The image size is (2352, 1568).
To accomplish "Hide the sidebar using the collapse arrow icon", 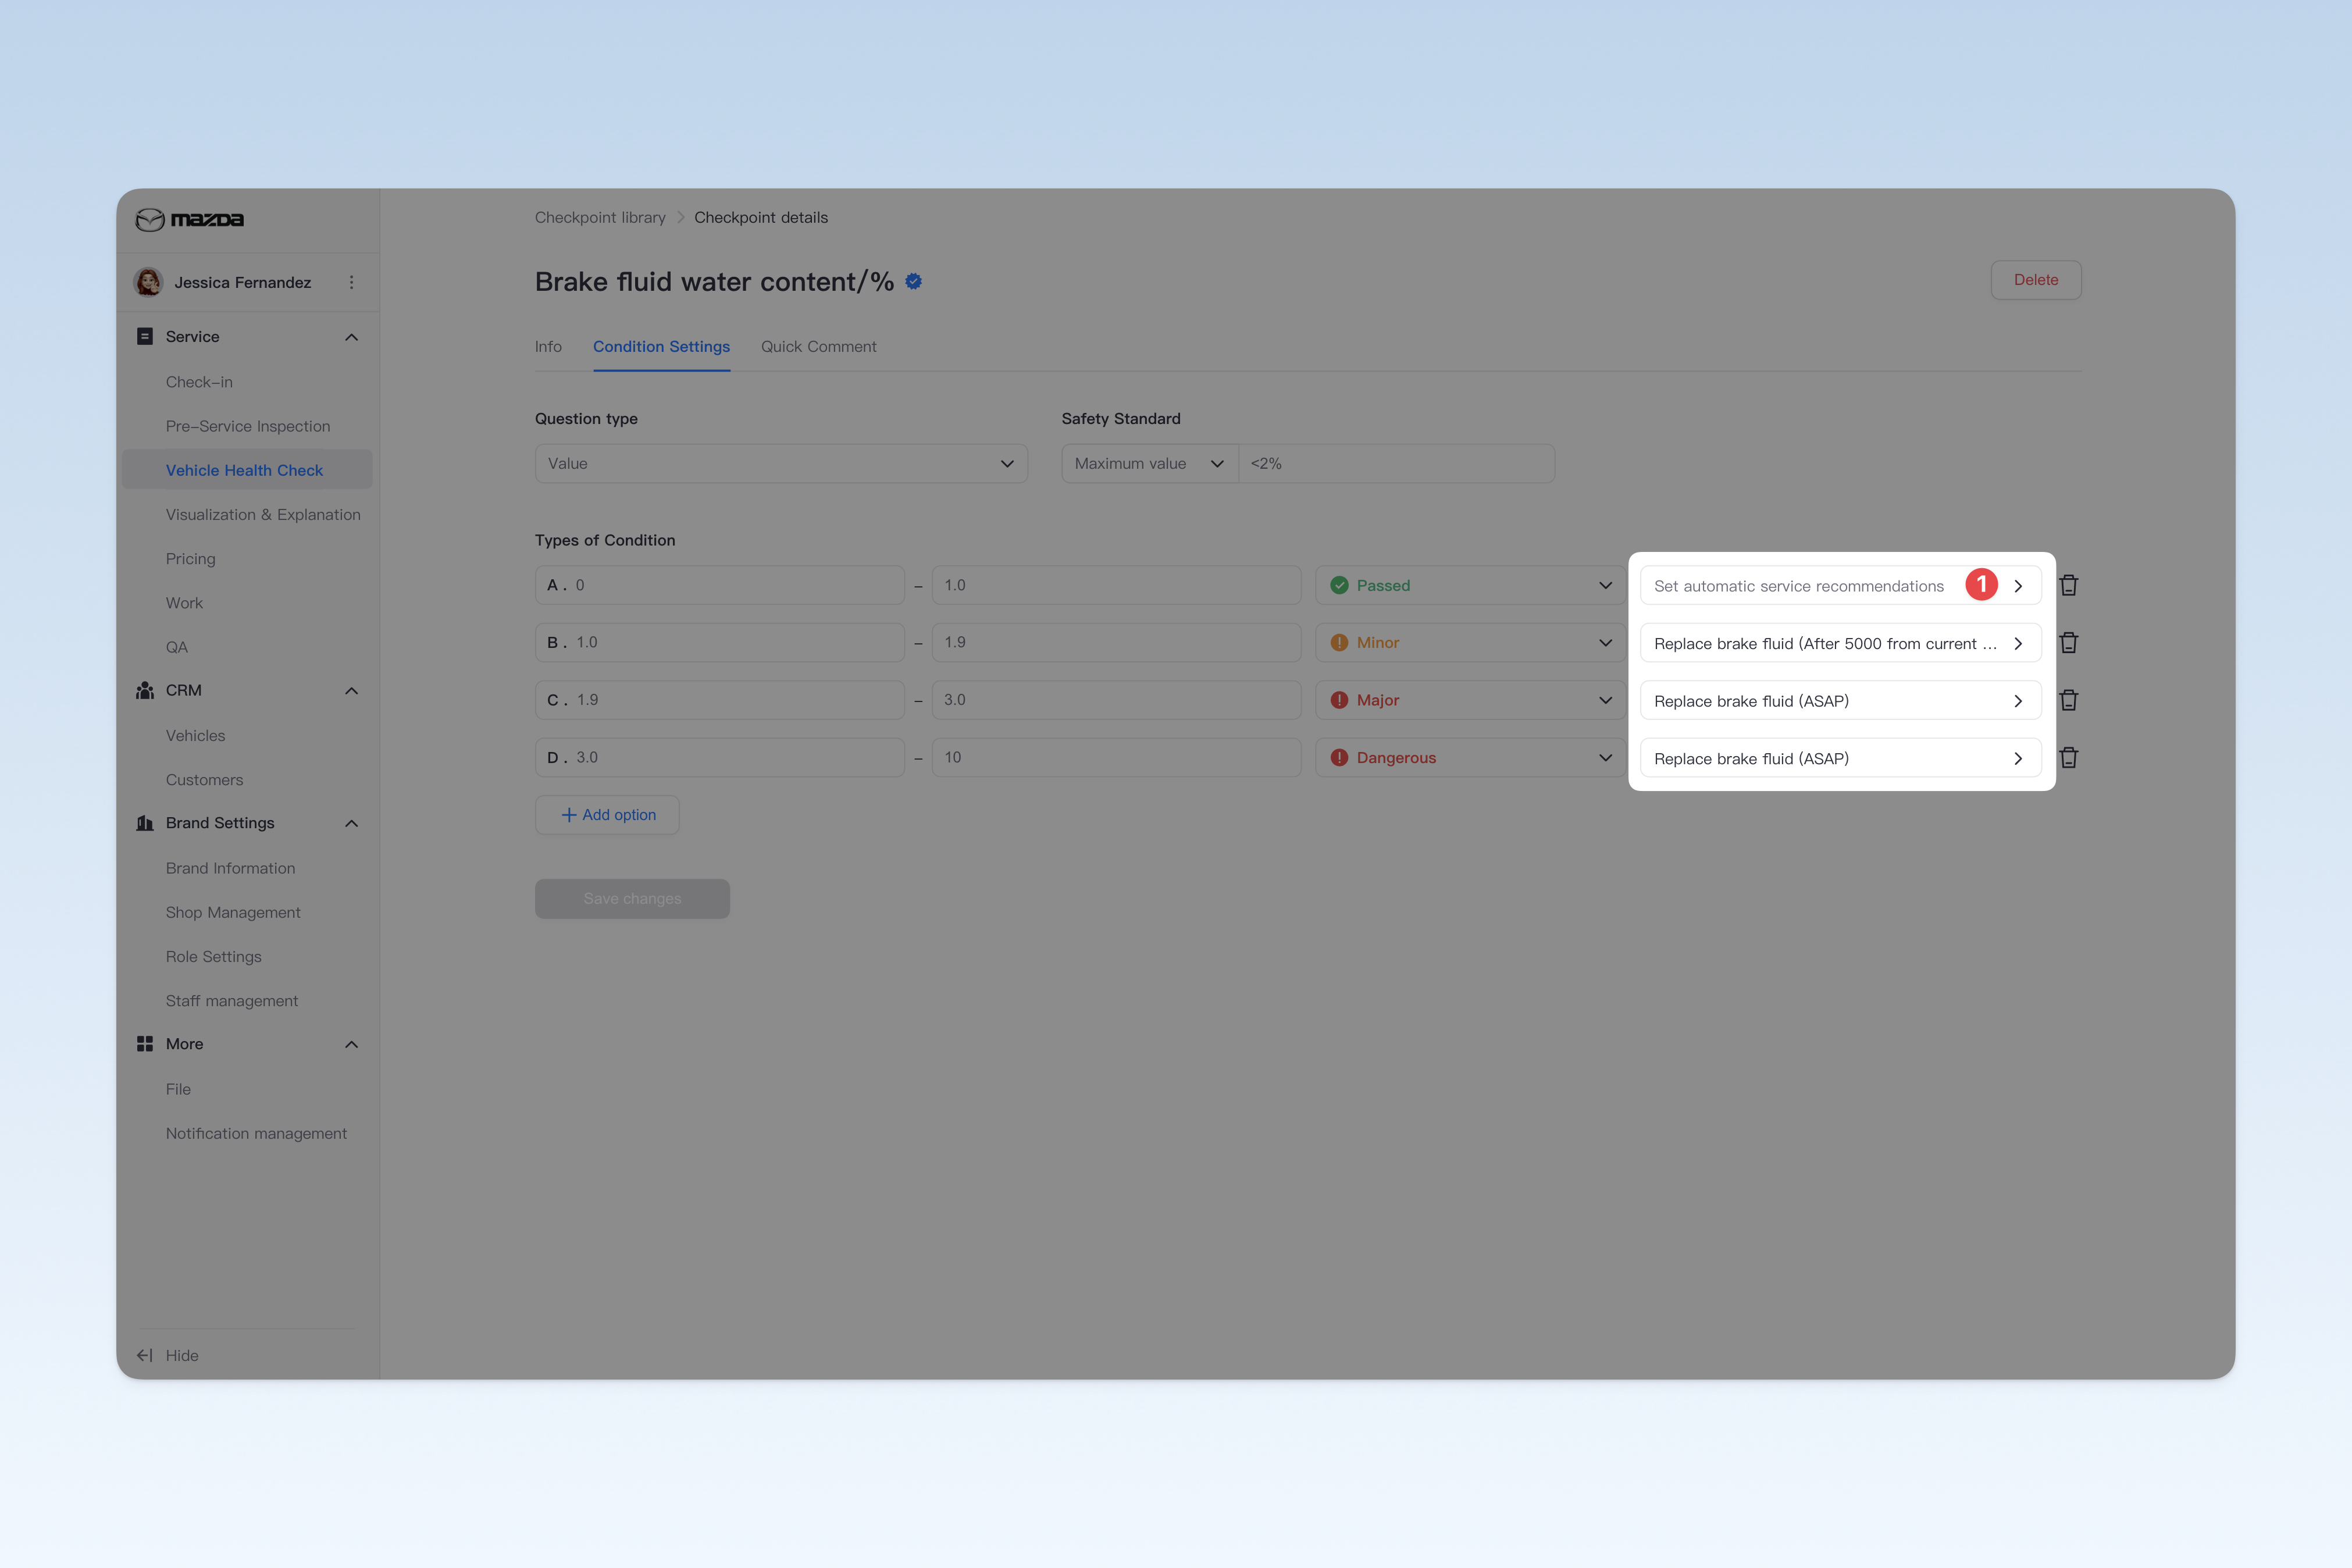I will point(145,1355).
